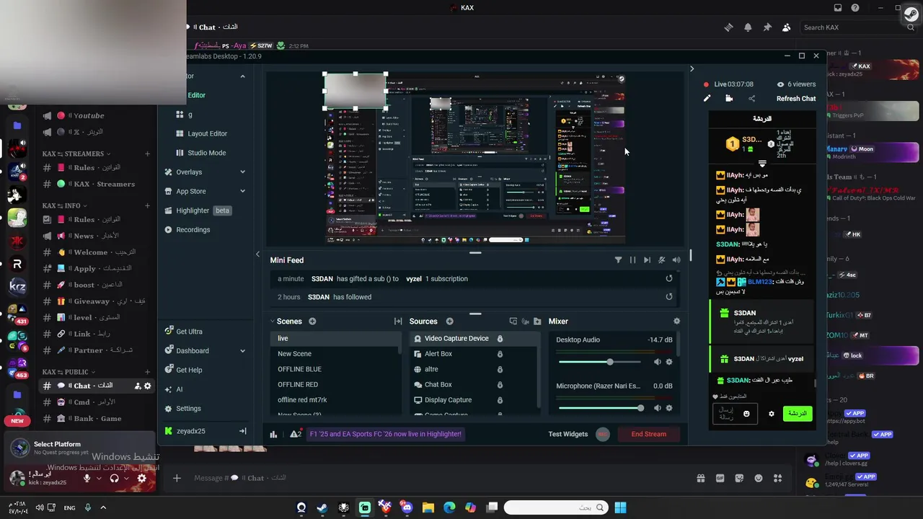Expand the App Store menu chevron
The width and height of the screenshot is (923, 519).
(x=242, y=191)
